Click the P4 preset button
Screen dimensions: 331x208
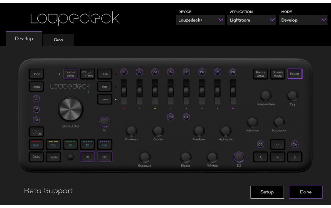pos(171,72)
